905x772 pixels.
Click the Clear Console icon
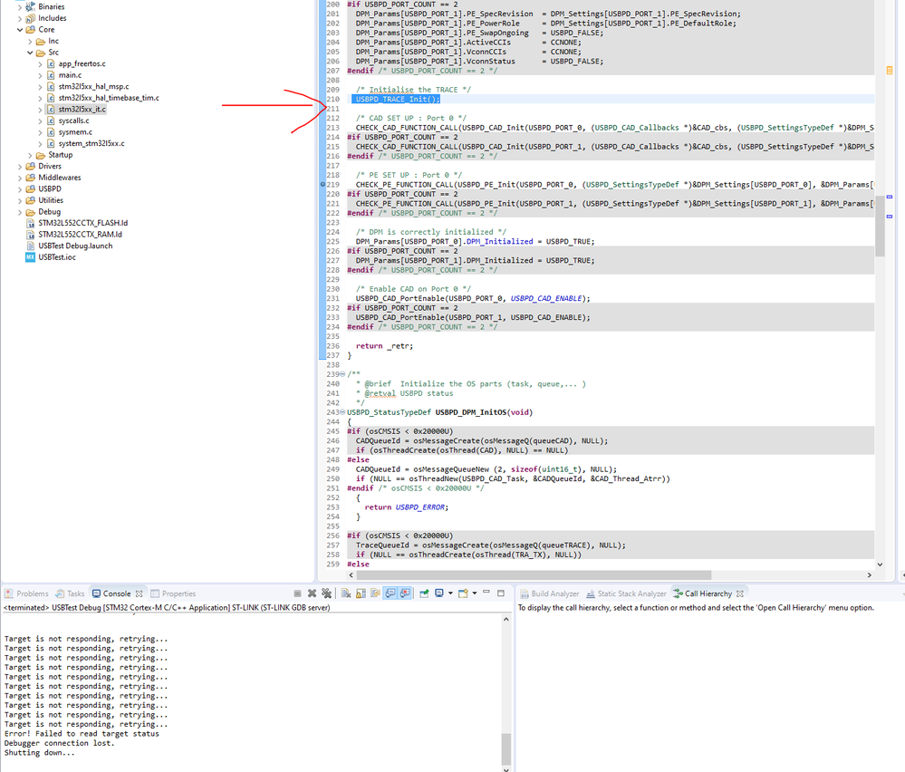tap(346, 593)
